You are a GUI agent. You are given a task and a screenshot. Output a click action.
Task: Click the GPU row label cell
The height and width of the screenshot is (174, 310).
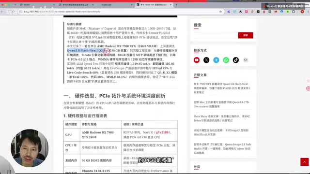click(72, 135)
